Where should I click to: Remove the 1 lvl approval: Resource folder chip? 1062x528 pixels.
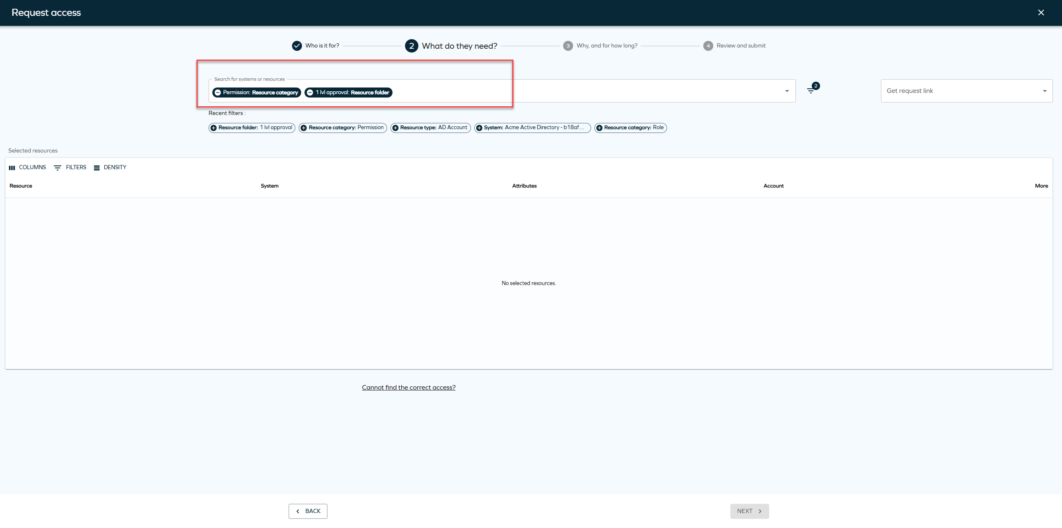coord(310,93)
